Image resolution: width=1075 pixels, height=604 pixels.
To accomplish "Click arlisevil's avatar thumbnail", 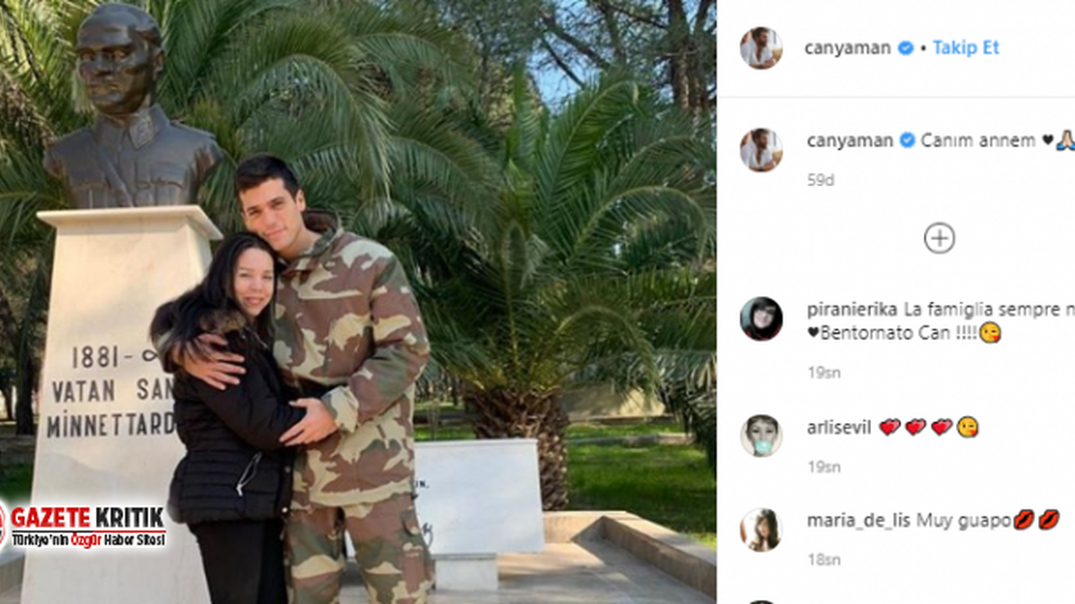I will coord(761,436).
